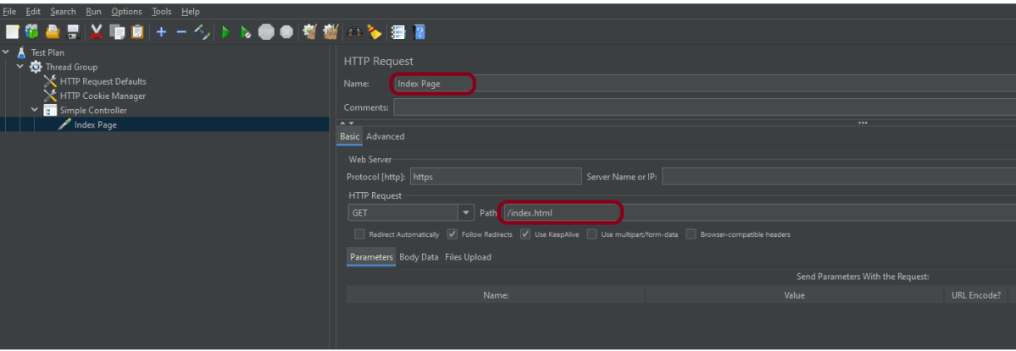The image size is (1016, 351).
Task: Open the Help question mark icon
Action: [x=419, y=32]
